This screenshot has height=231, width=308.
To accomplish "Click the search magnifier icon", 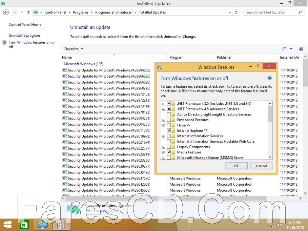I will 300,13.
